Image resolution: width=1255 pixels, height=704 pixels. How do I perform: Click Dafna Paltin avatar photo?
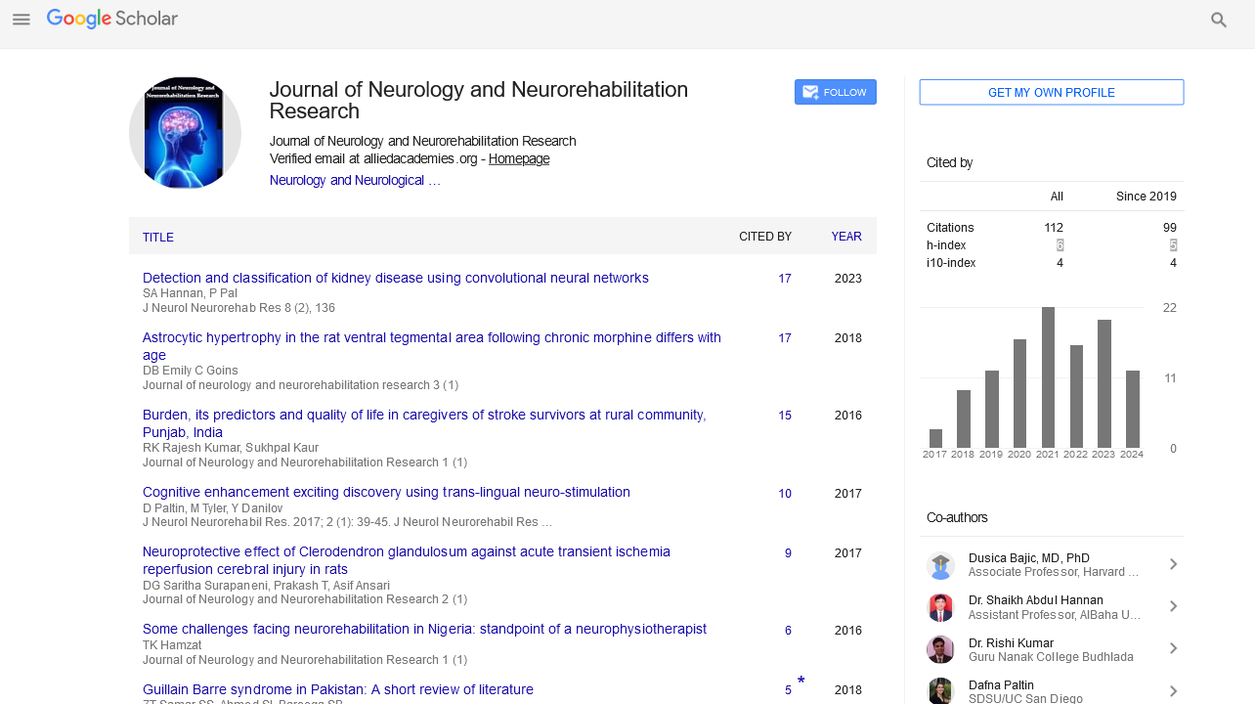[x=940, y=690]
